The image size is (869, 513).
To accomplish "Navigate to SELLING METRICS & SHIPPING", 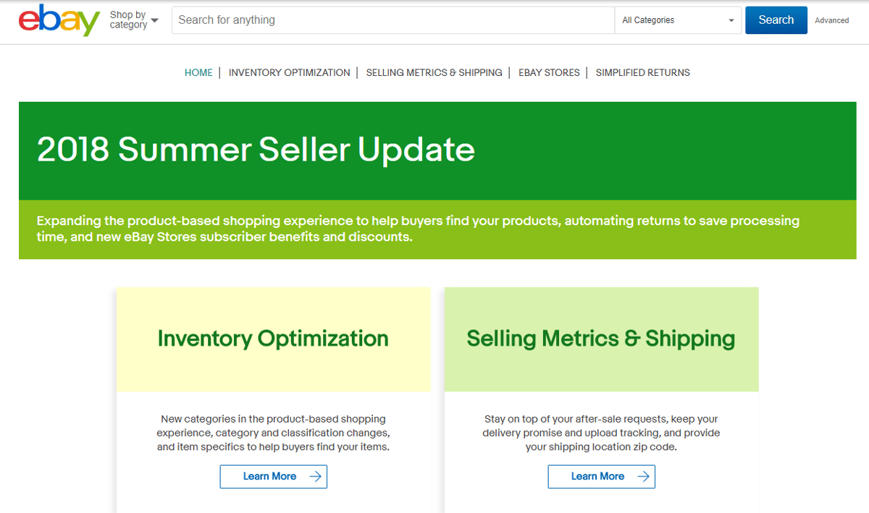I will click(434, 72).
